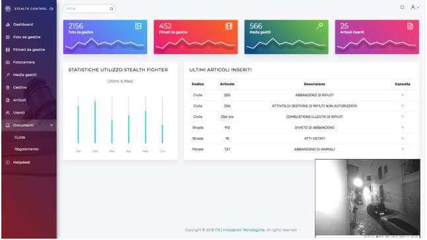The height and width of the screenshot is (240, 427).
Task: Toggle the sidebar next to Stealth Control
Action: [51, 9]
